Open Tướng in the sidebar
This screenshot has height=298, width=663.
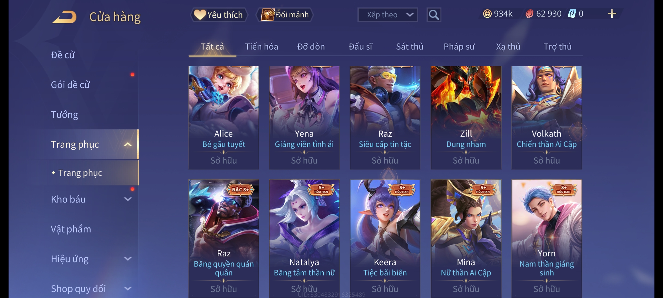coord(64,114)
